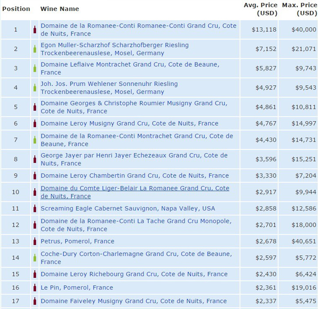Image resolution: width=318 pixels, height=309 pixels.
Task: Open Domaine Leroy Richebourg Grand Cru link
Action: (x=134, y=274)
